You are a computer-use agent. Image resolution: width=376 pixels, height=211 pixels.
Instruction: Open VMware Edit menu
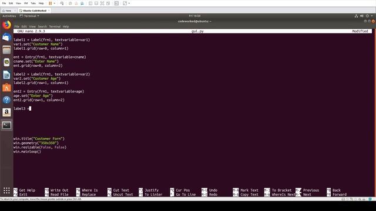tap(11, 4)
